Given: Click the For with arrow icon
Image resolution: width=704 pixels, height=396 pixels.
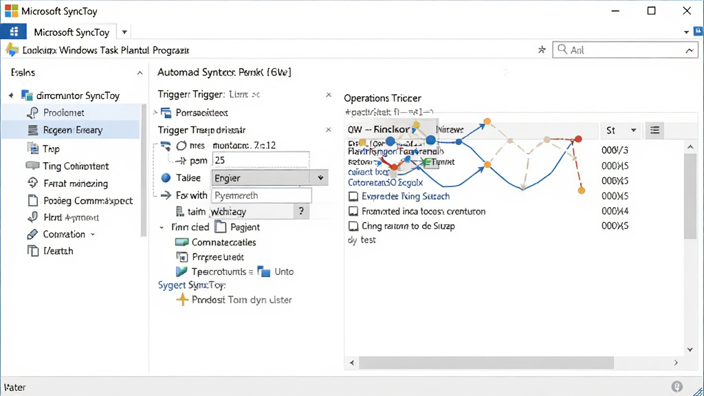Looking at the screenshot, I should [166, 195].
